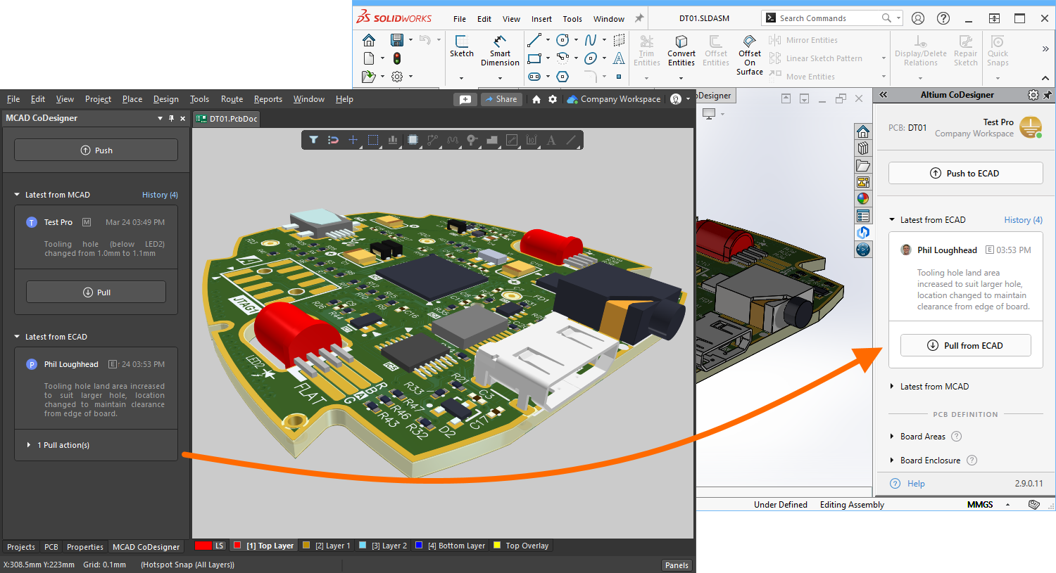
Task: Select the interactive routing icon in the toolbar
Action: 432,140
